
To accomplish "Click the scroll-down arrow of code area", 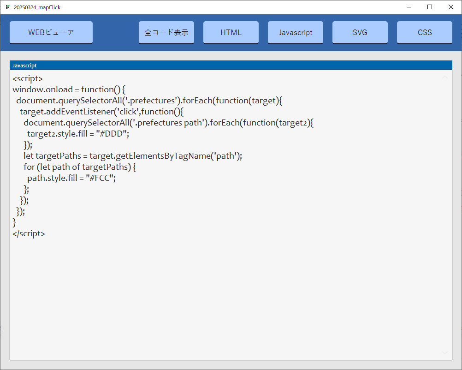I will [444, 352].
